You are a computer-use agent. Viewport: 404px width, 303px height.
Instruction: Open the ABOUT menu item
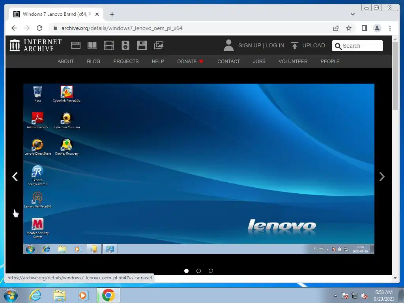66,61
